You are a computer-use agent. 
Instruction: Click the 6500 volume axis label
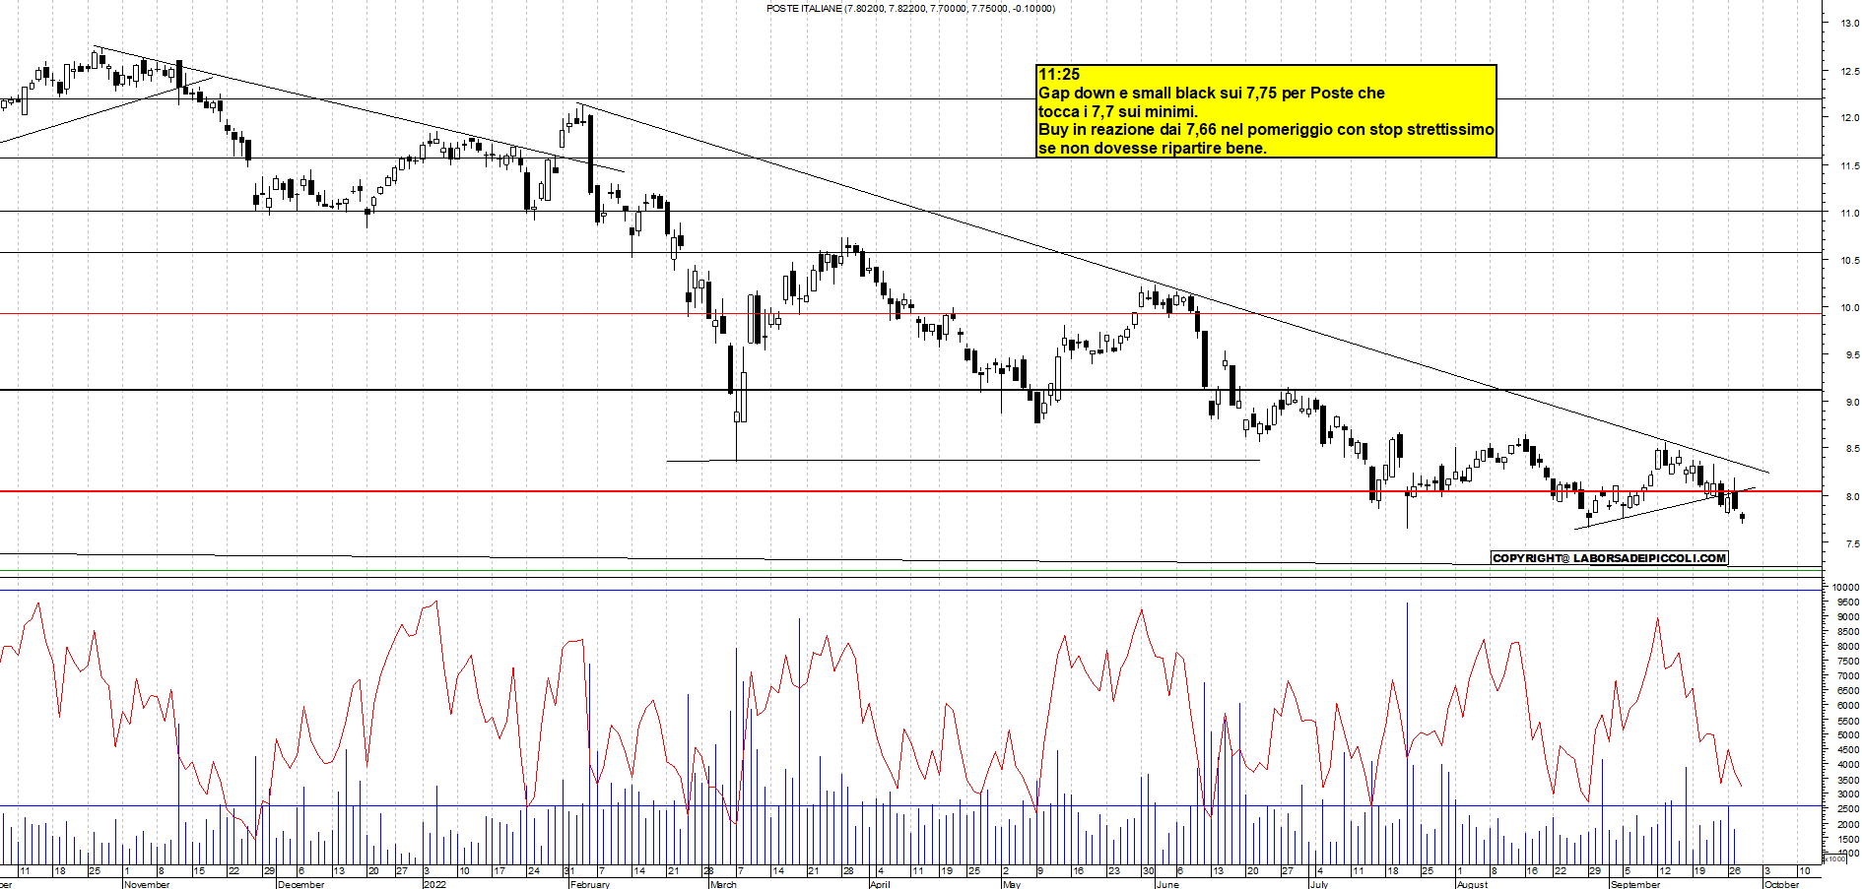(1847, 691)
